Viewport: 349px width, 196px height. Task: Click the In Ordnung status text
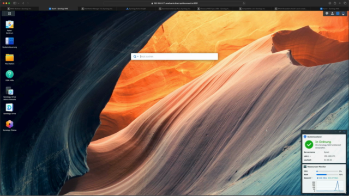[323, 142]
